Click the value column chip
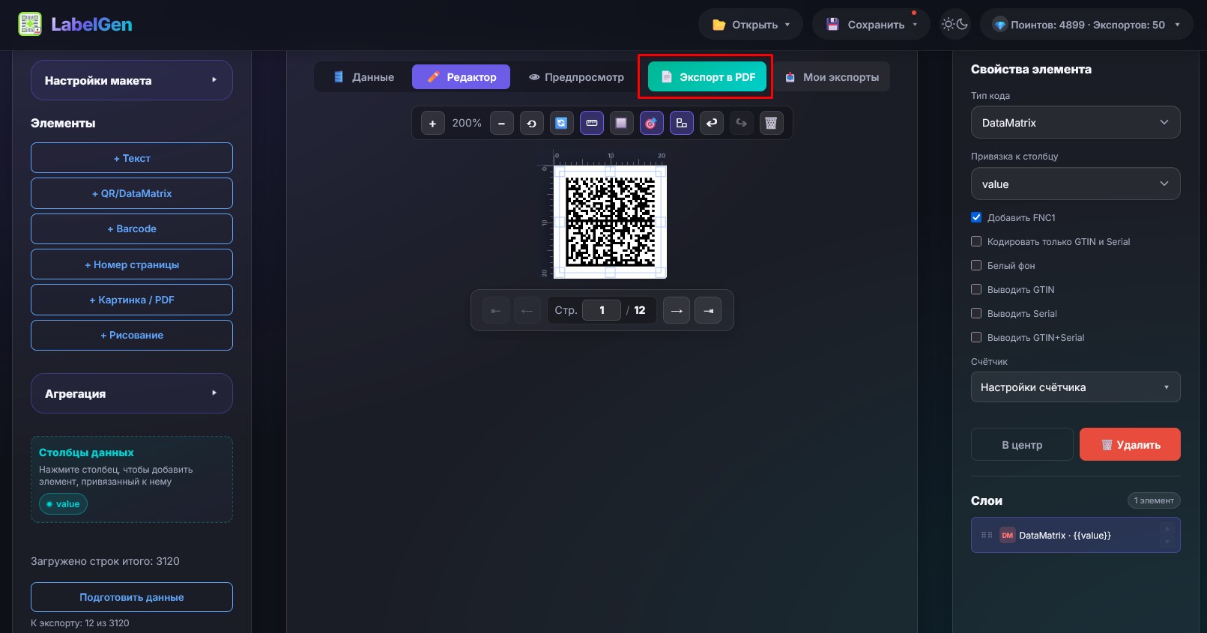1207x633 pixels. 63,504
